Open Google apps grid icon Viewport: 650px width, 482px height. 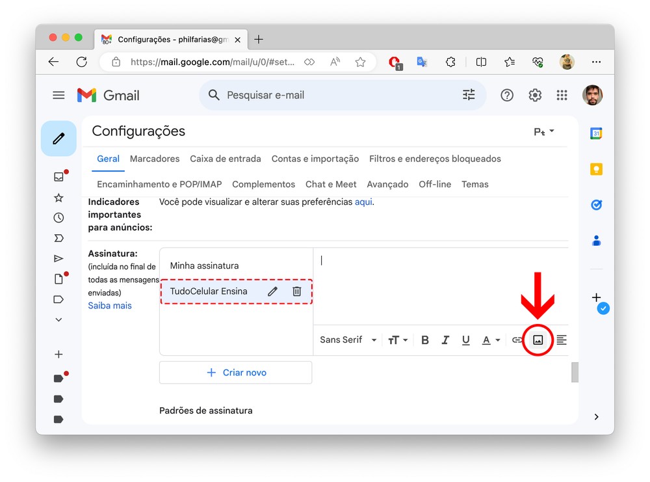click(562, 96)
